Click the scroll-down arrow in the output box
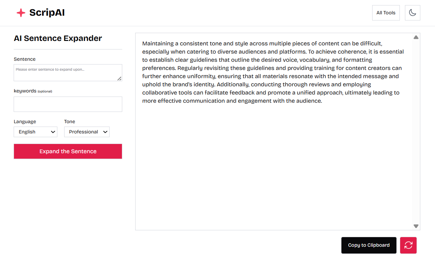435x260 pixels. click(x=416, y=226)
